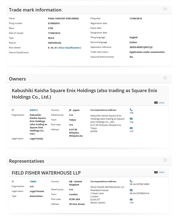Click the vCard icon for Field Fisher Waterhouse
The width and height of the screenshot is (178, 219).
(156, 172)
